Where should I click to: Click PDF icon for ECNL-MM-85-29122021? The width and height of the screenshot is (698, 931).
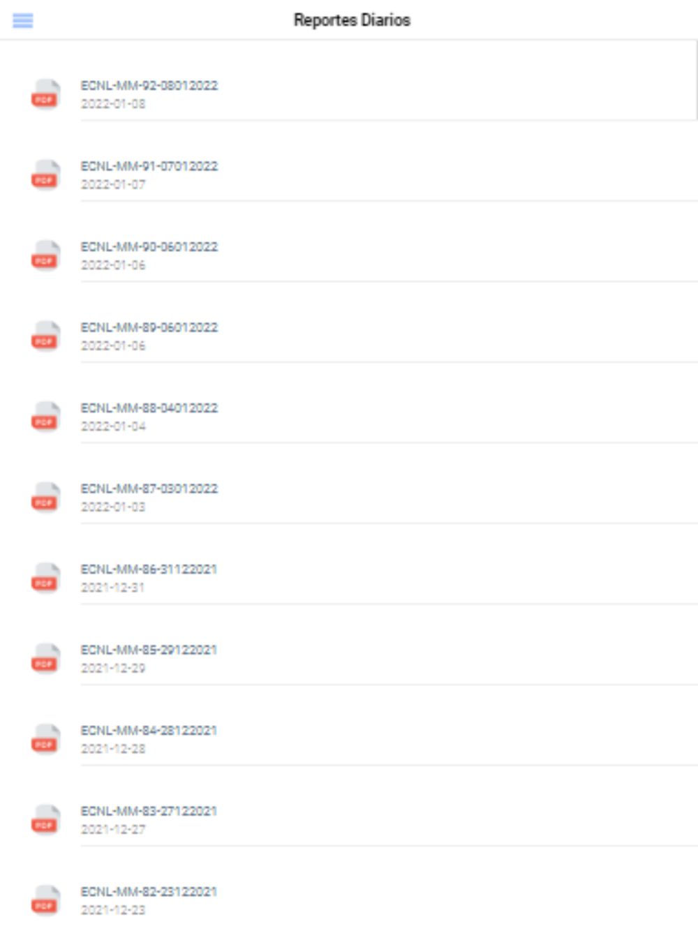[x=45, y=658]
